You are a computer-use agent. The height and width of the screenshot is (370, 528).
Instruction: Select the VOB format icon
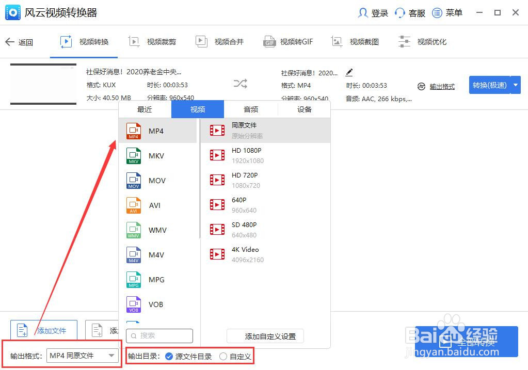133,304
